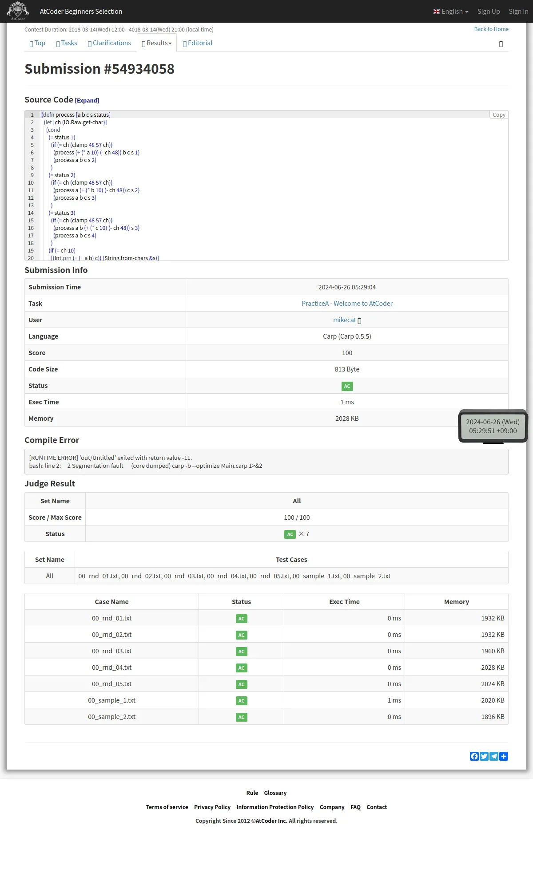Screen dimensions: 533x869
Task: Click the Submission #54934058 heading
Action: (x=99, y=69)
